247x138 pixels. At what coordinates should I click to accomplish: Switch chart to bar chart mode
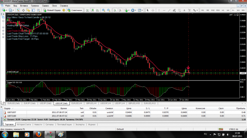pyautogui.click(x=87, y=10)
